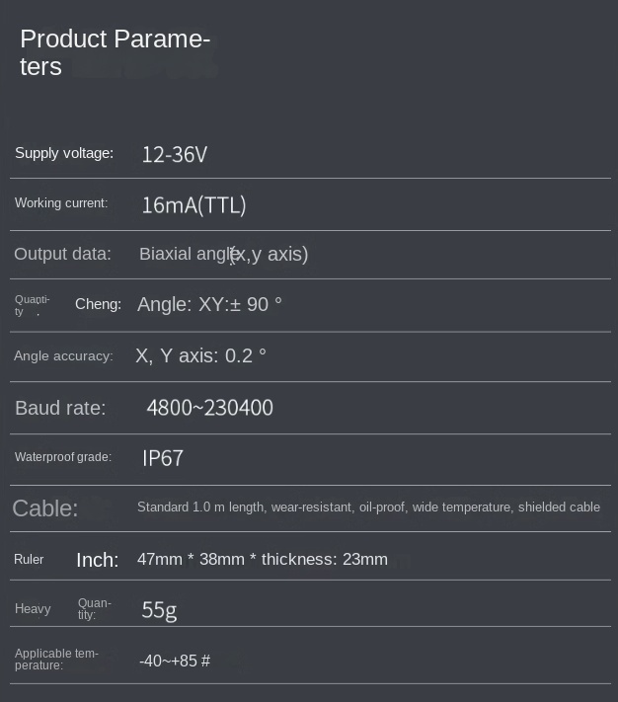Click the Biaxial angle output value

click(x=223, y=254)
